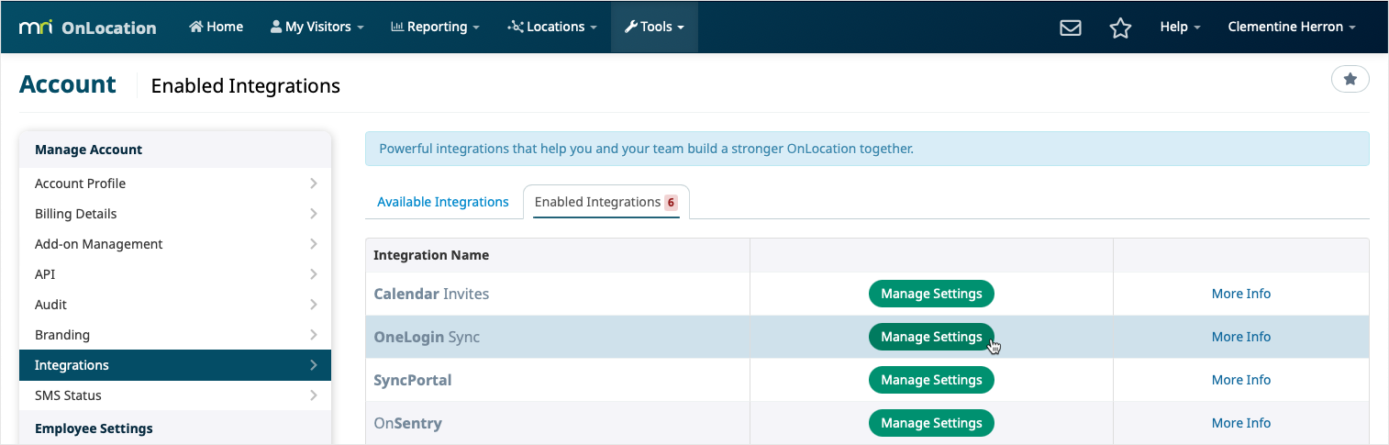Viewport: 1389px width, 445px height.
Task: Click the chevron arrow beside Add-on Management
Action: pos(313,244)
